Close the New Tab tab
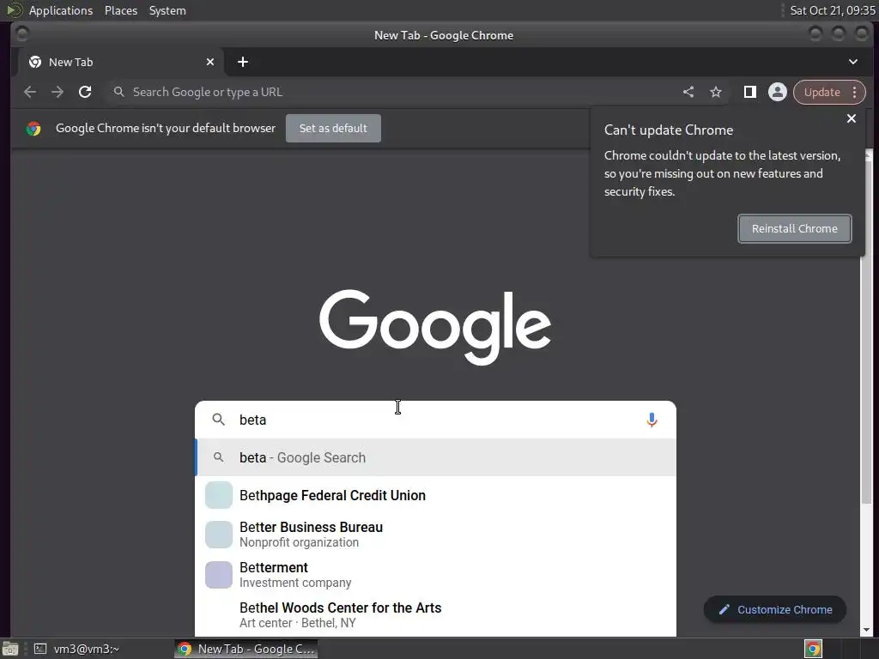This screenshot has height=659, width=879. tap(210, 62)
